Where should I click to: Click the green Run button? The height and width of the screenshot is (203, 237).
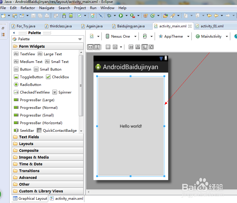pos(121,16)
